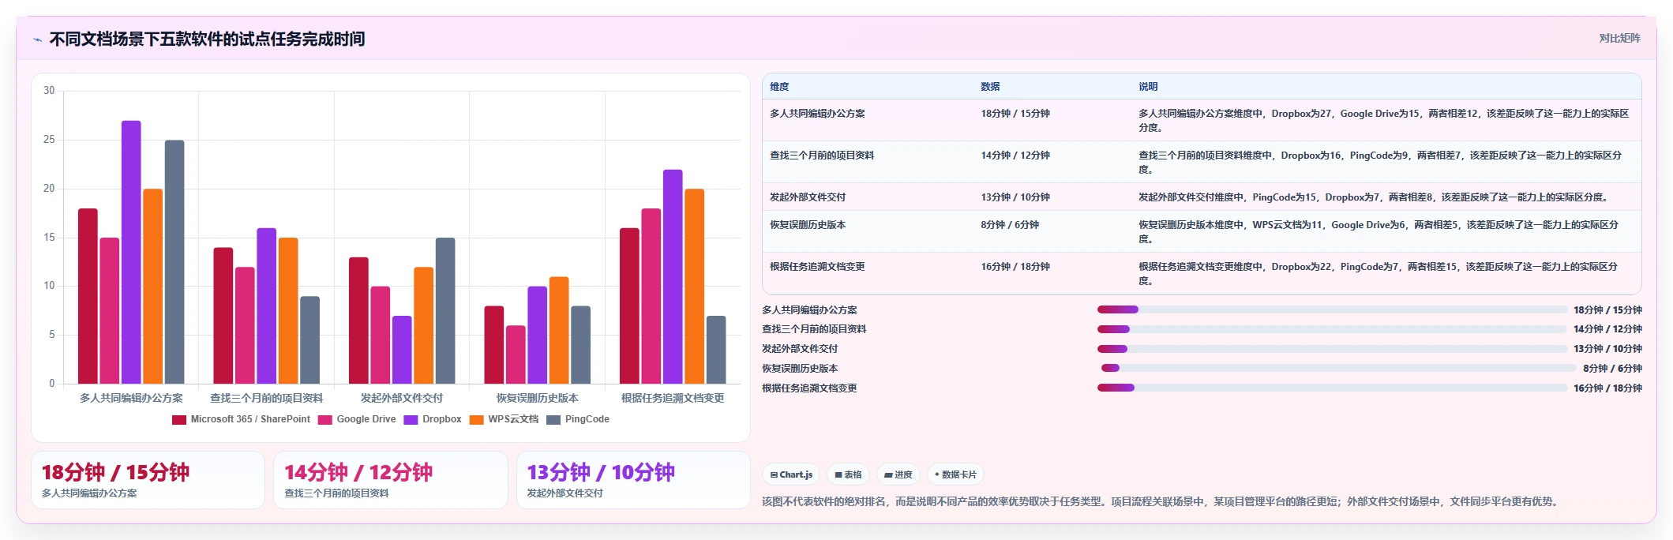The image size is (1673, 540).
Task: Click the description mentioning WPS云文档为11
Action: click(1379, 232)
